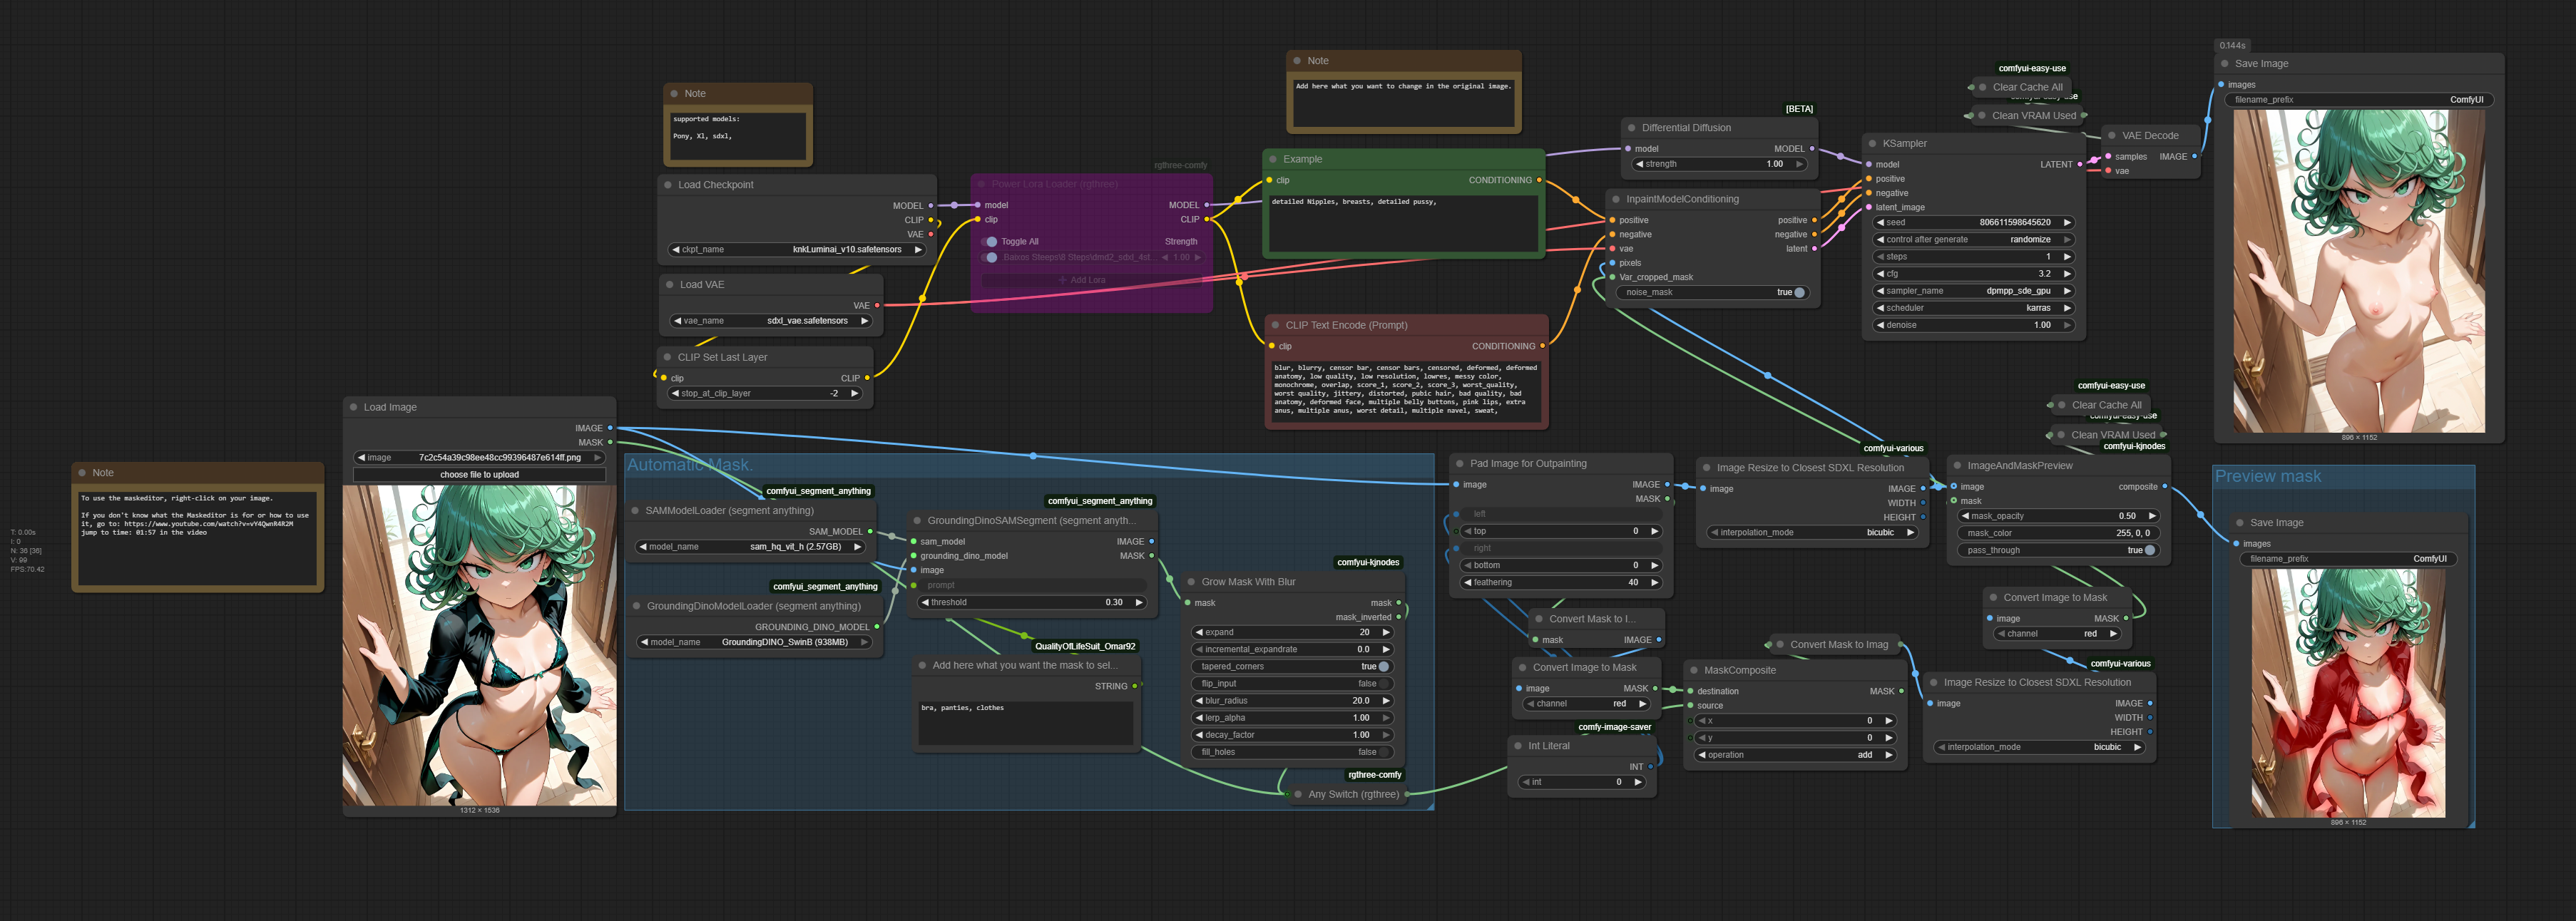Collapse the KSampler node using its title dot
Image resolution: width=2576 pixels, height=921 pixels.
click(1872, 143)
